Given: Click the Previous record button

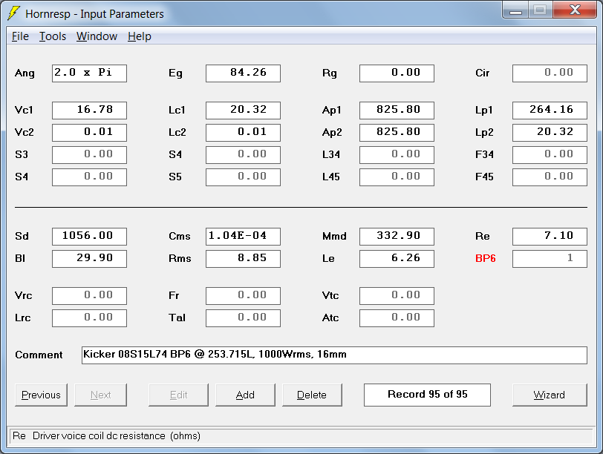Looking at the screenshot, I should coord(41,395).
